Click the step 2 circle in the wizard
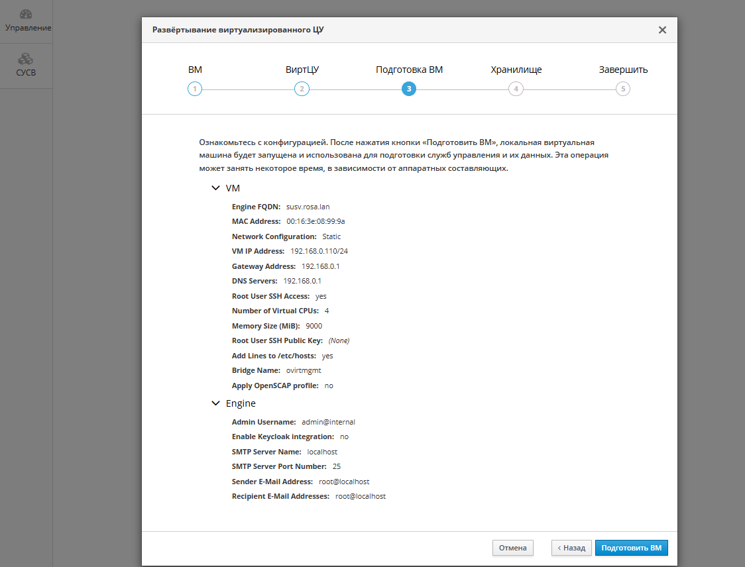This screenshot has height=567, width=745. pos(302,89)
